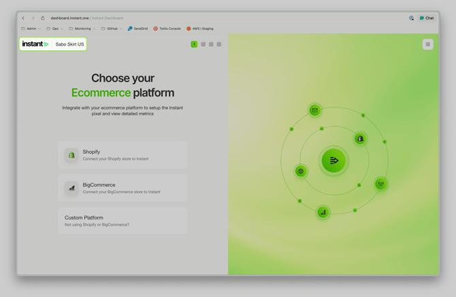
Task: Go back using browser back arrow
Action: [23, 18]
